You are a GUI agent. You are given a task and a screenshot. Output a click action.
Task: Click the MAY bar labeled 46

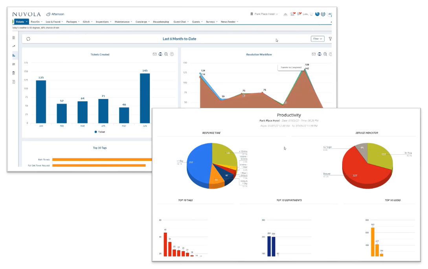tap(124, 115)
